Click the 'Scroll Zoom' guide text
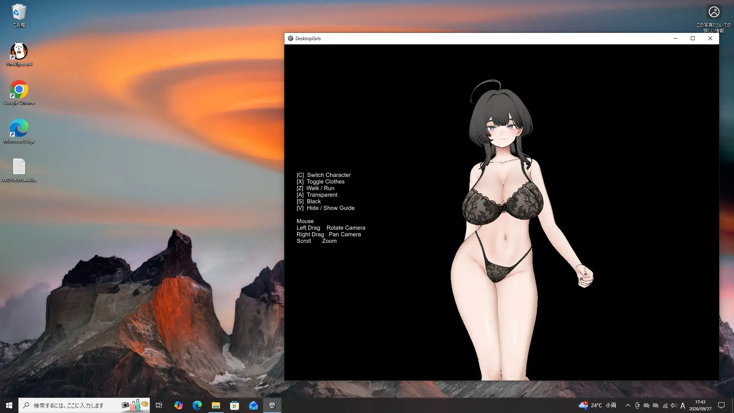The image size is (734, 413). tap(317, 241)
